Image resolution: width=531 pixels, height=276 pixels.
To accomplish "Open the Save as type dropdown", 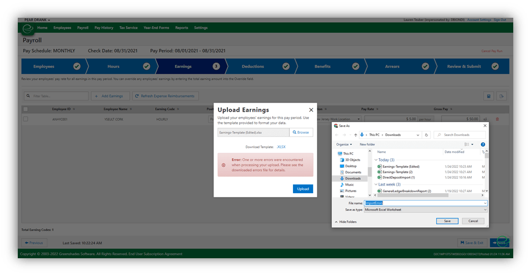I will coord(425,209).
